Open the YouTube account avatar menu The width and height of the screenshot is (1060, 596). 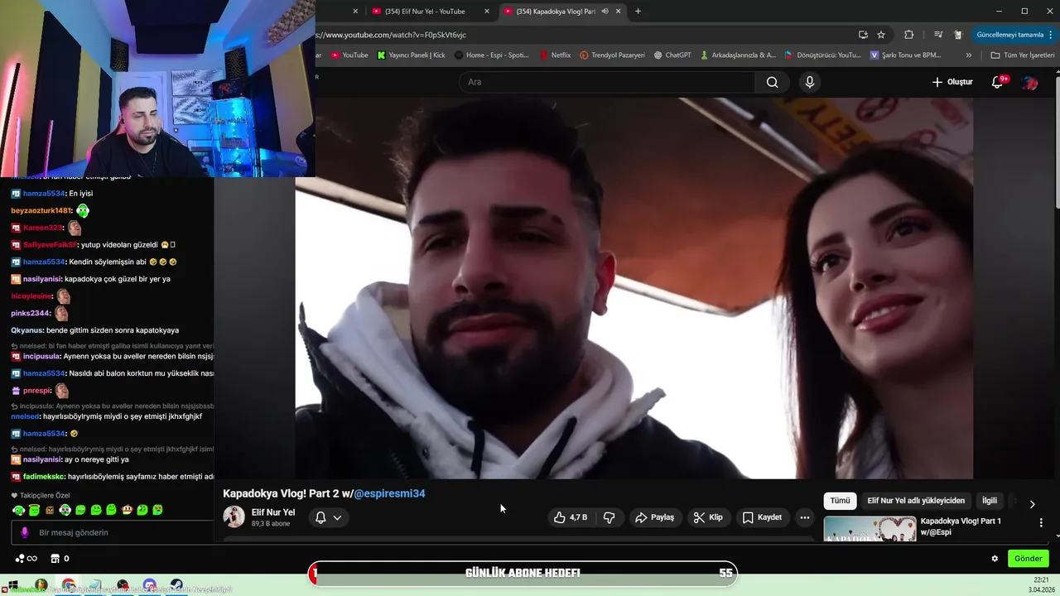coord(1030,82)
